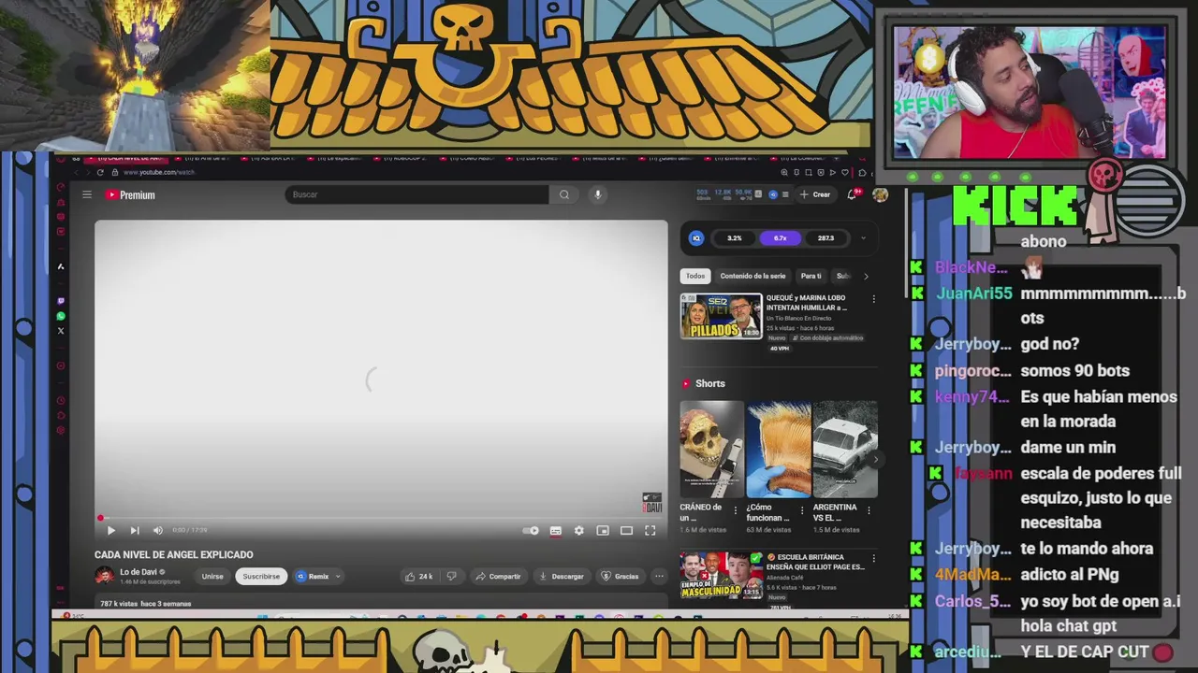Open the ARGENTINA VS EL short
The image size is (1198, 673).
[845, 450]
